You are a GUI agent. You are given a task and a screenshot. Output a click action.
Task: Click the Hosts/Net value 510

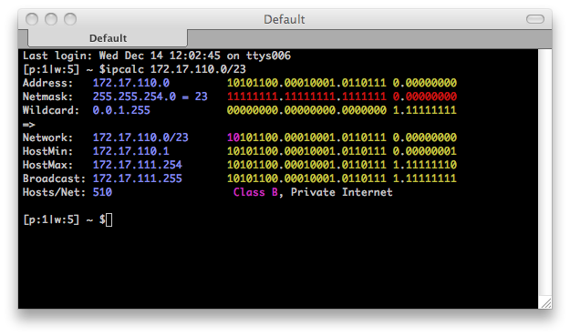click(102, 192)
